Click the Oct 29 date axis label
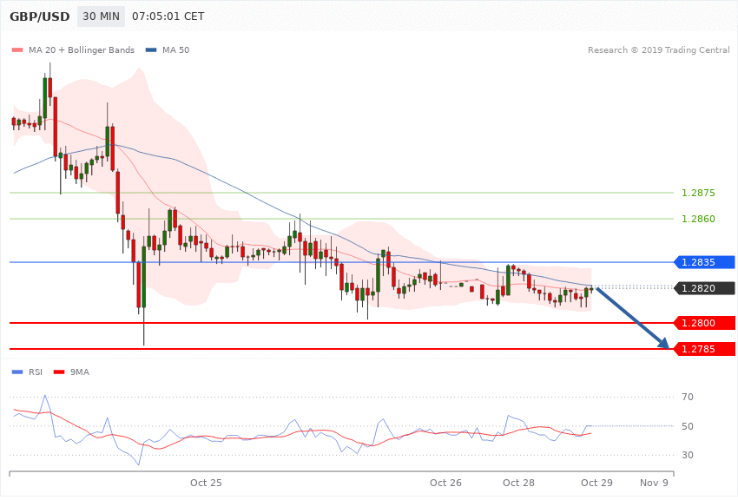This screenshot has height=500, width=738. pos(596,483)
